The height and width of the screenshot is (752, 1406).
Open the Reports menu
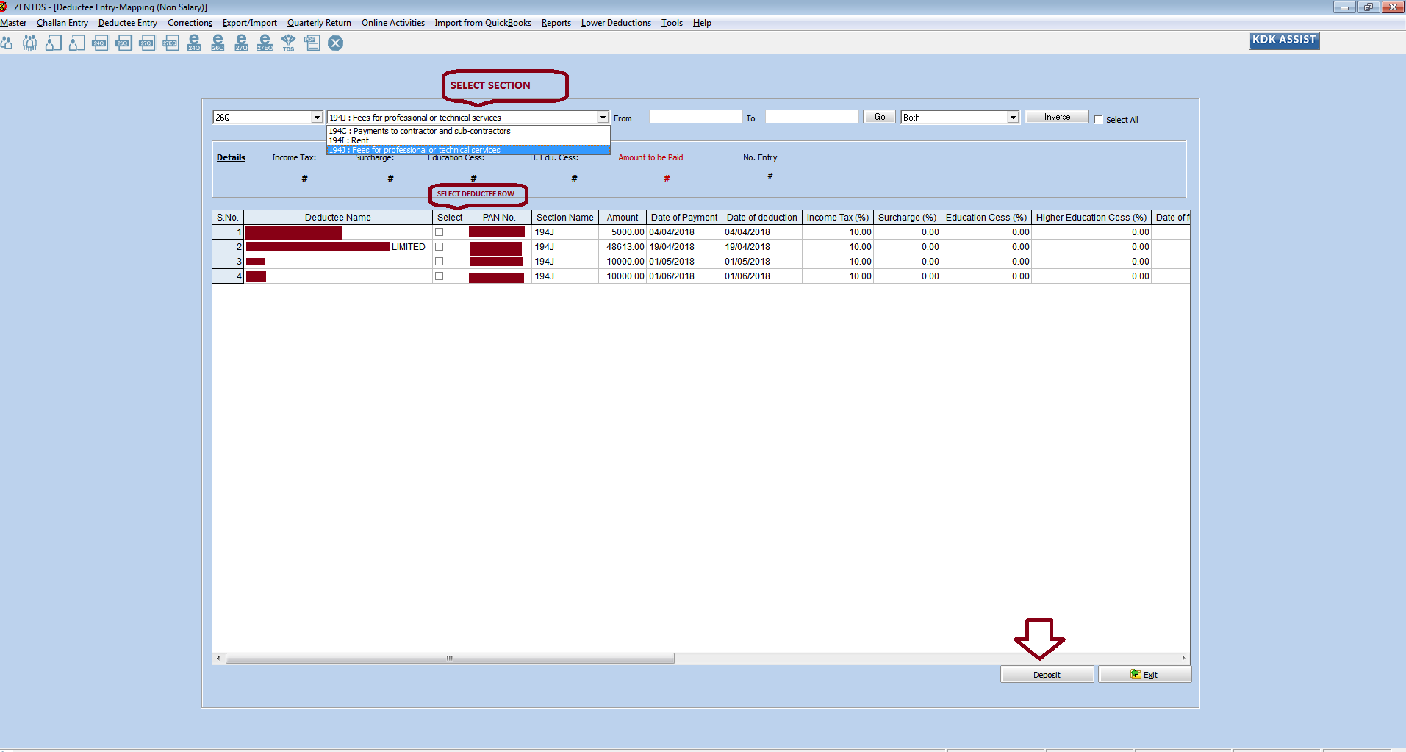[556, 23]
